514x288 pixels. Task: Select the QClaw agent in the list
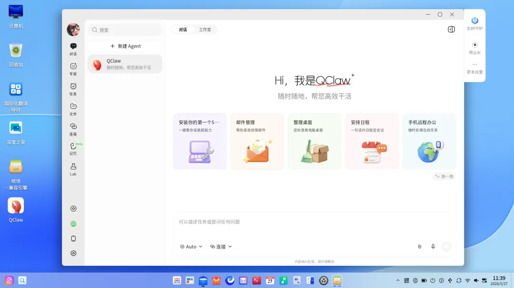pos(125,64)
